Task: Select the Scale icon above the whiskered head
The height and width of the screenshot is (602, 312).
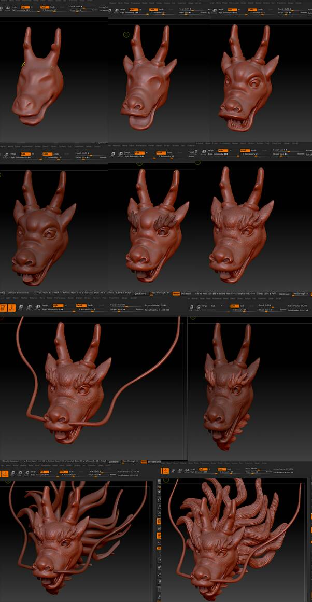Action: tap(30, 307)
